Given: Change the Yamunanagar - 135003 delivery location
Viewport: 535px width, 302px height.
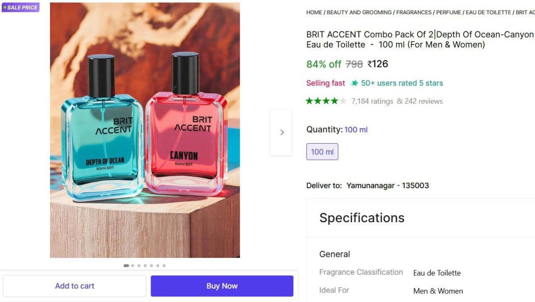Looking at the screenshot, I should click(387, 186).
